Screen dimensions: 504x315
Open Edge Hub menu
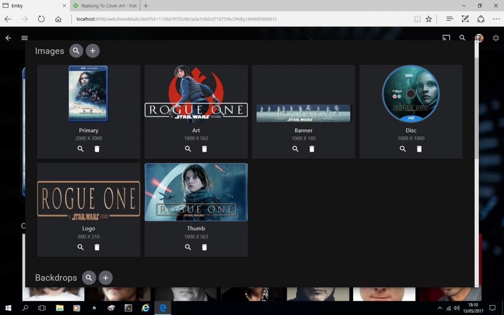click(450, 19)
